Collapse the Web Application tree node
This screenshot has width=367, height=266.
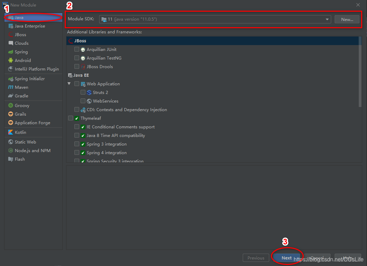pyautogui.click(x=69, y=84)
